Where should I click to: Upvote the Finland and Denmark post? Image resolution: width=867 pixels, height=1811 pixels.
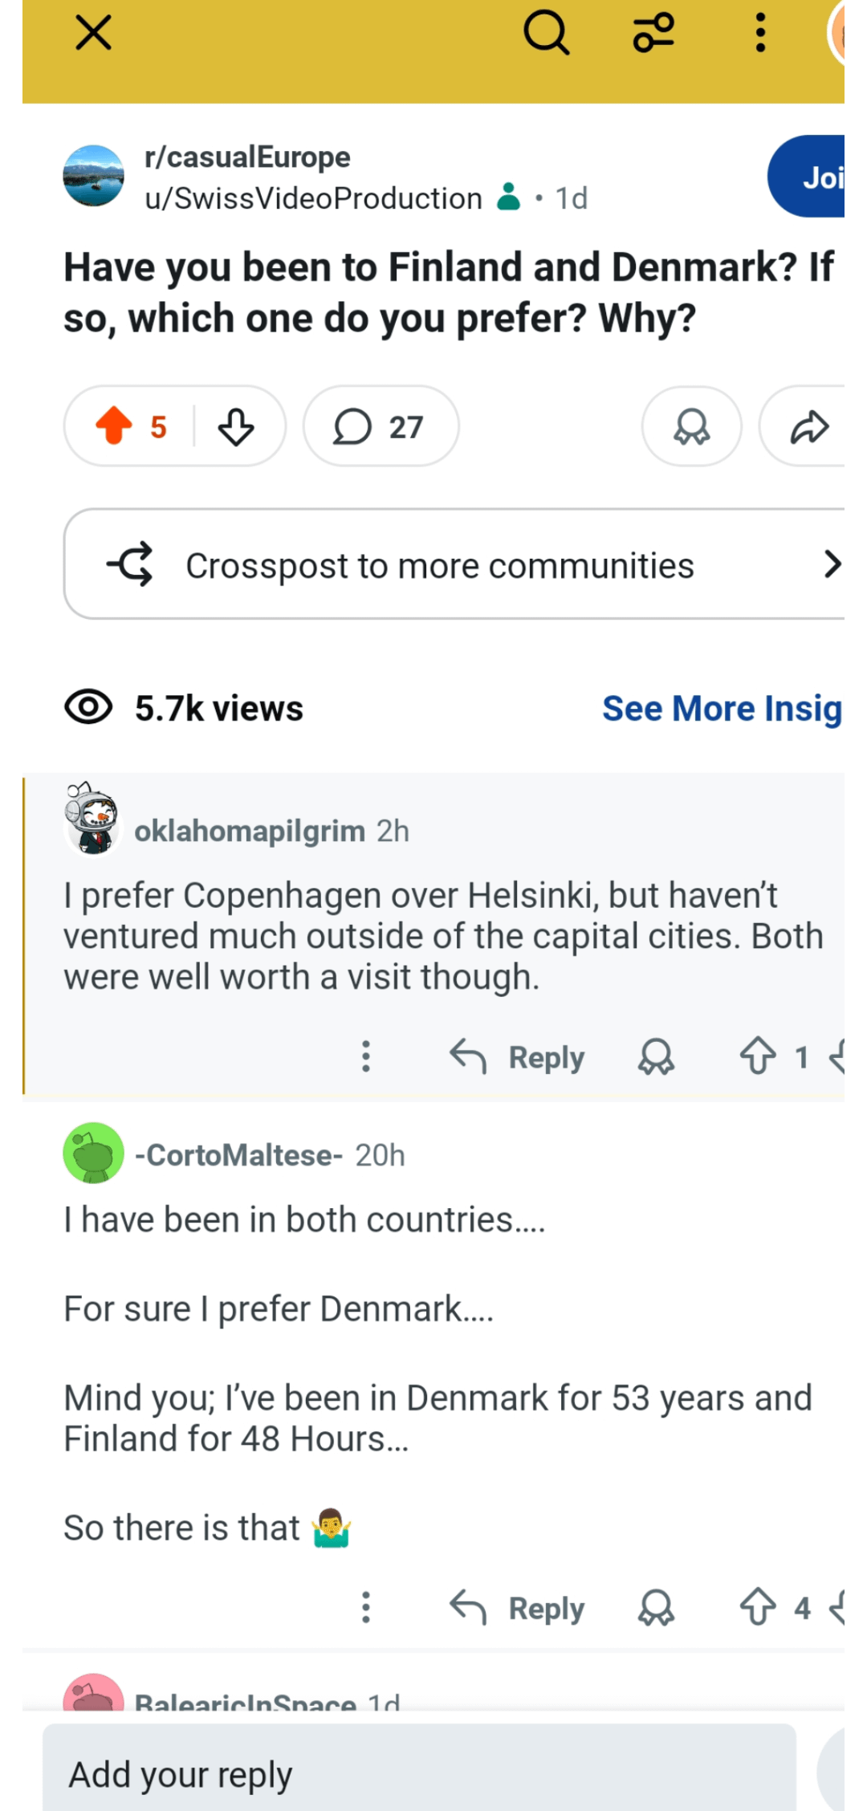114,426
